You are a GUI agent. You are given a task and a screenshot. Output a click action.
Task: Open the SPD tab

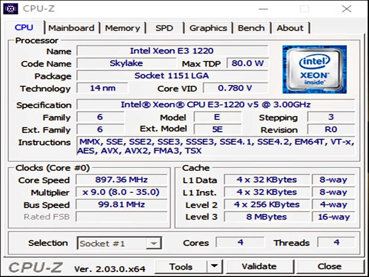click(x=164, y=28)
